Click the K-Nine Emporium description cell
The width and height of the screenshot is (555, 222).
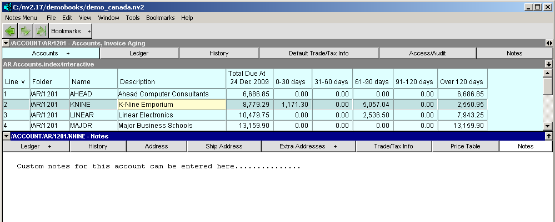point(171,105)
